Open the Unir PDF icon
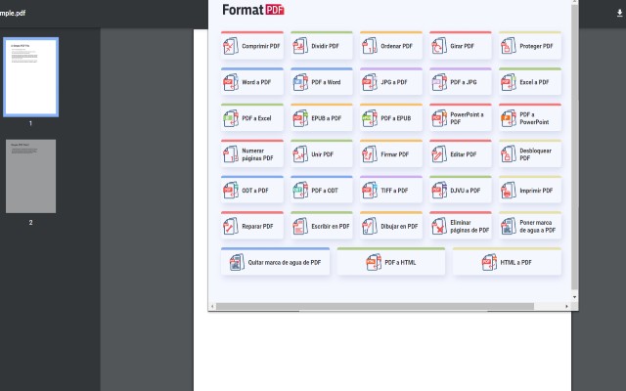The width and height of the screenshot is (626, 391). click(300, 154)
